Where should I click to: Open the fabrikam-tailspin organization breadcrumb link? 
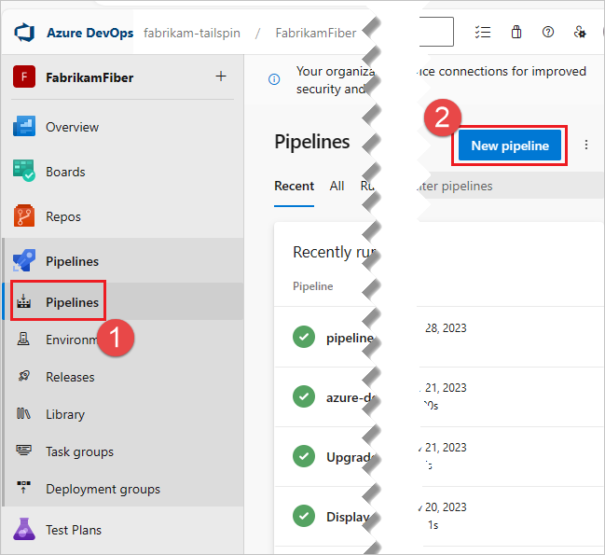[192, 33]
